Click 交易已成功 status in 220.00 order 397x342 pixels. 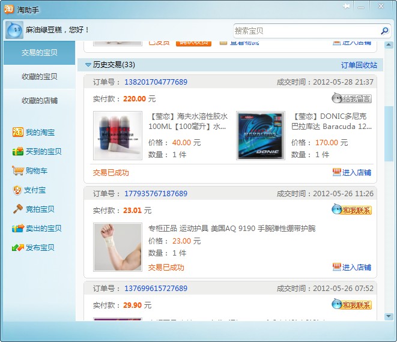pos(111,173)
